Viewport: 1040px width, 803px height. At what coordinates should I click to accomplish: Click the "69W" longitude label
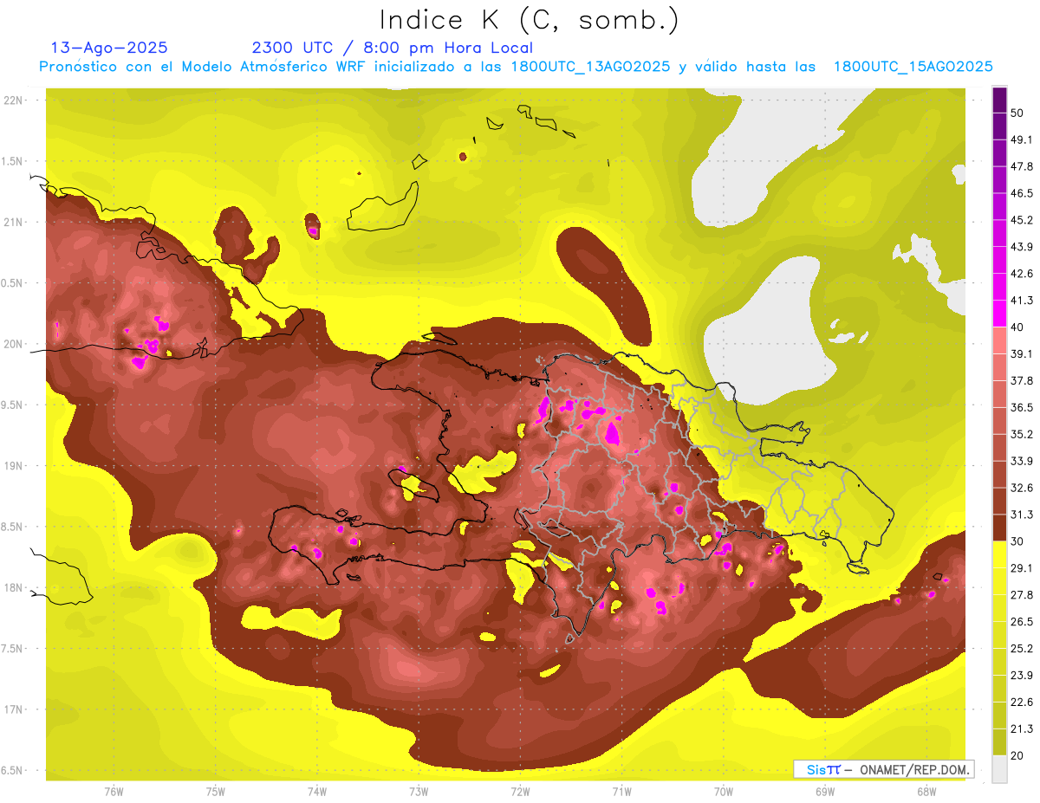[825, 791]
